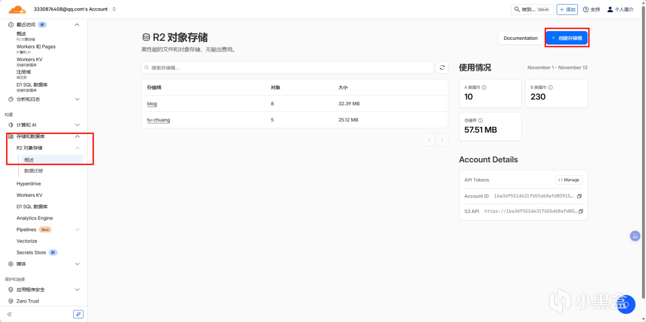Click the date range November 1 - November 13
The height and width of the screenshot is (322, 646).
(557, 68)
